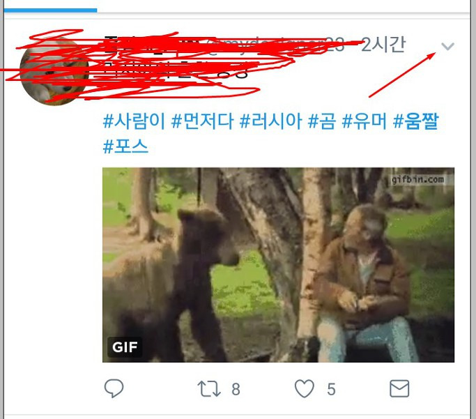The height and width of the screenshot is (419, 476).
Task: Click the gifbin.com watermark on the GIF
Action: [x=417, y=179]
